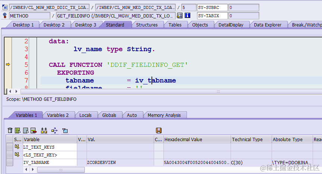The width and height of the screenshot is (322, 174).
Task: Switch to the Desktop 1 tab
Action: point(23,25)
